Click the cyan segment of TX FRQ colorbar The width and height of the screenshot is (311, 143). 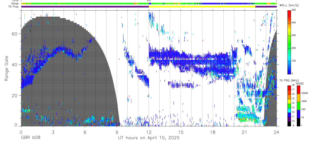point(289,110)
